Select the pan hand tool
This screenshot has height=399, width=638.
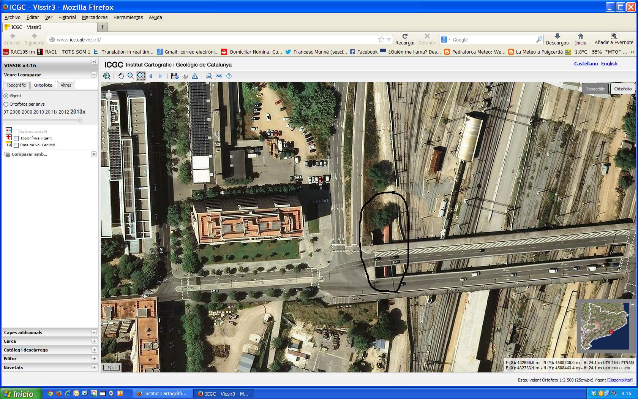pyautogui.click(x=121, y=76)
